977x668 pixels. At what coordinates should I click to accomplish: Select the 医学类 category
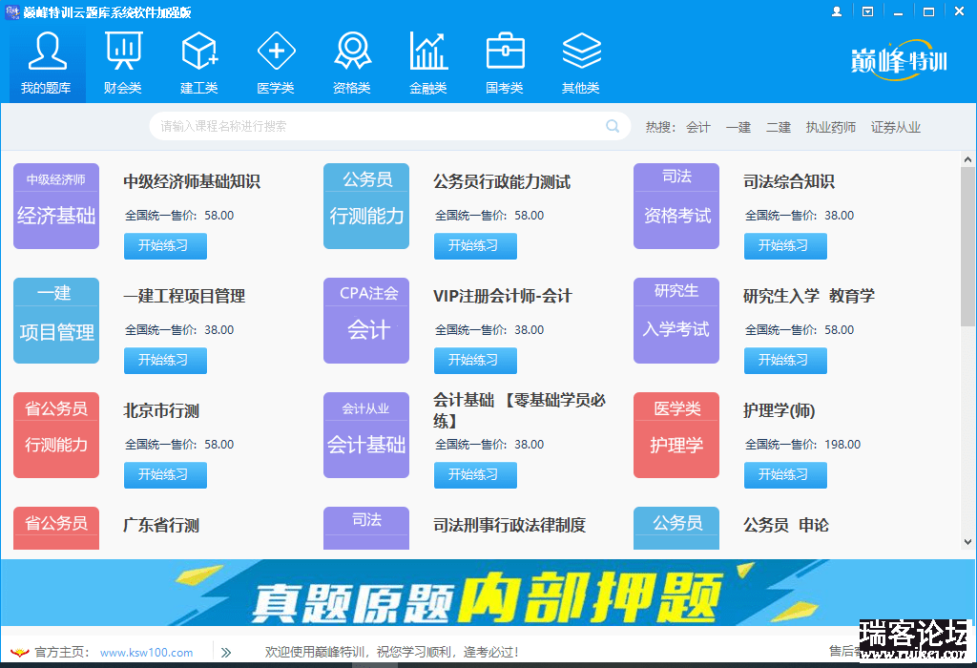276,63
